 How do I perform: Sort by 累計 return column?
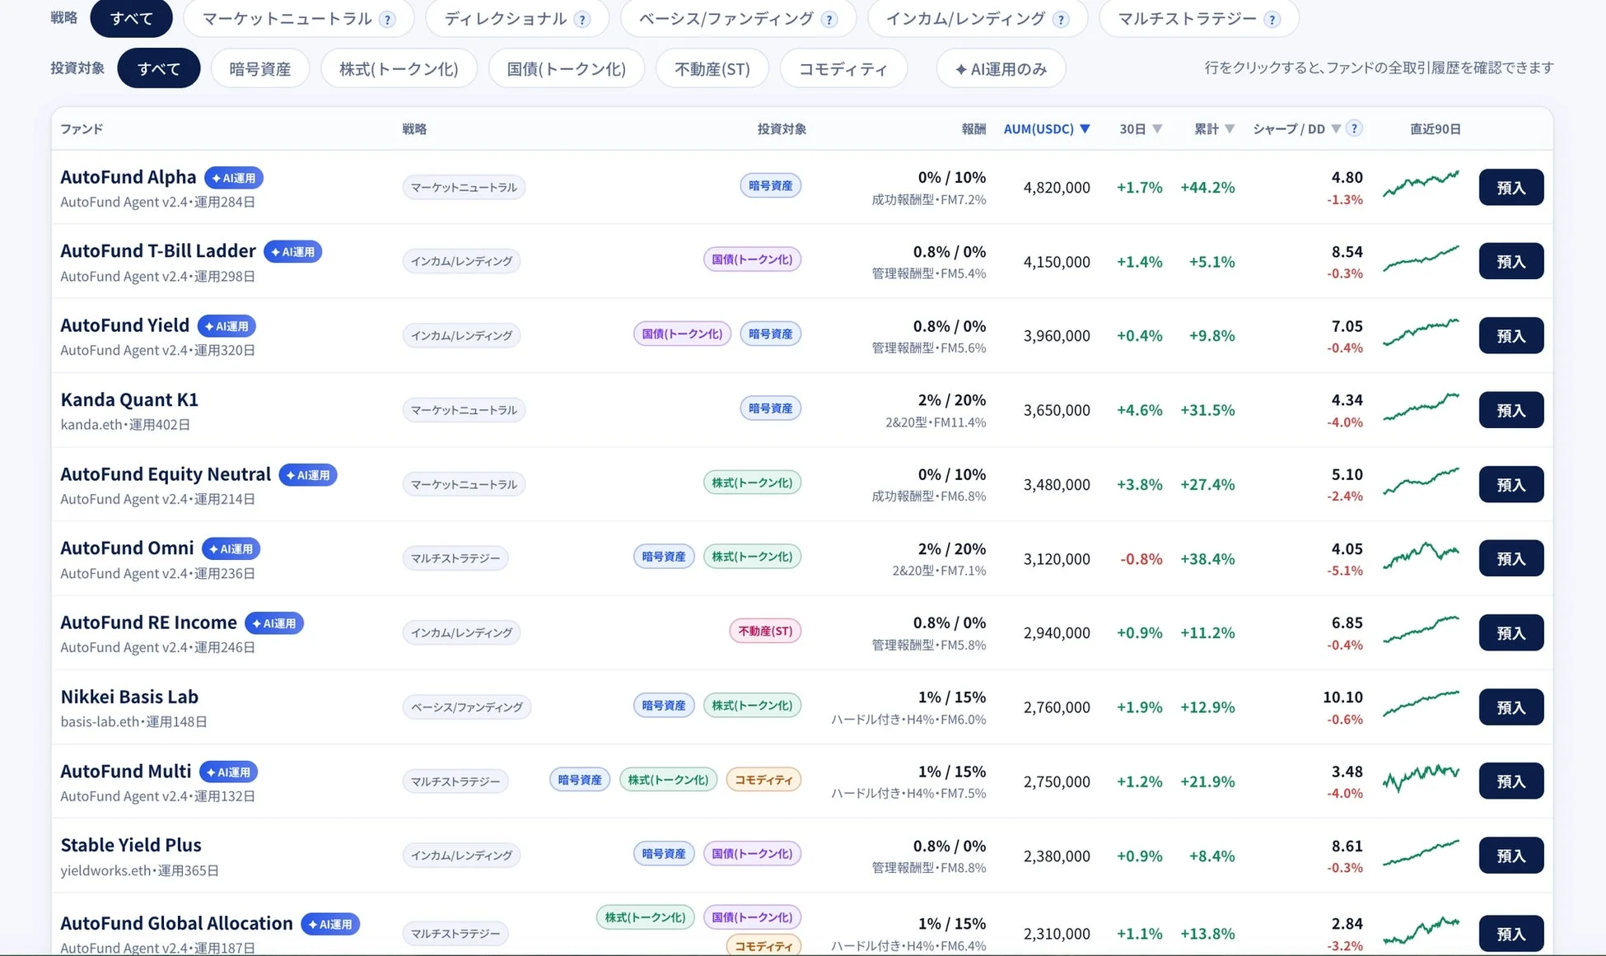(x=1215, y=129)
